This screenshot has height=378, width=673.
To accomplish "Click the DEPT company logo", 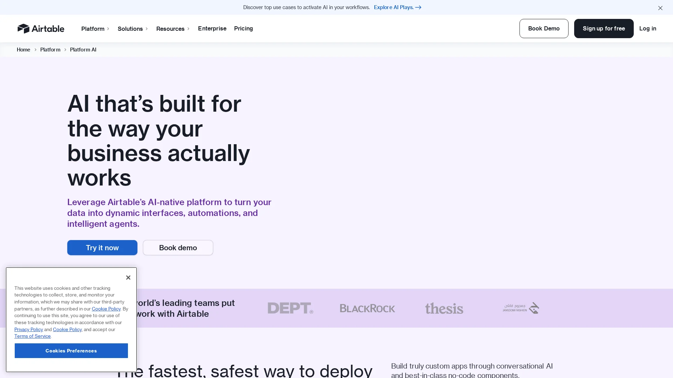I will coord(290,308).
